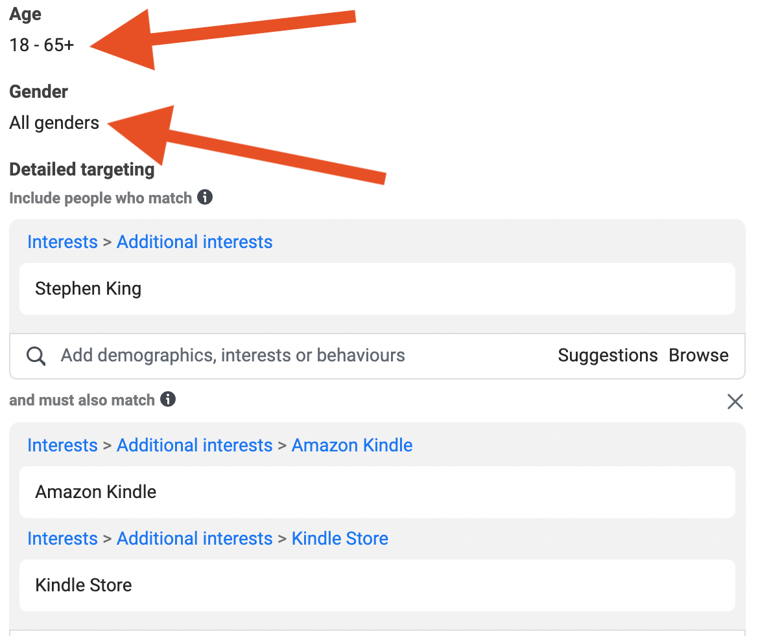The height and width of the screenshot is (636, 758).
Task: Click 'Additional interests' in Amazon Kindle breadcrumb
Action: click(x=195, y=446)
